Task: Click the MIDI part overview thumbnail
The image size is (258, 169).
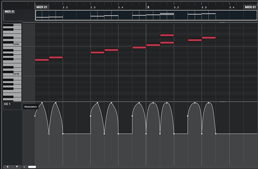Action: coord(146,15)
